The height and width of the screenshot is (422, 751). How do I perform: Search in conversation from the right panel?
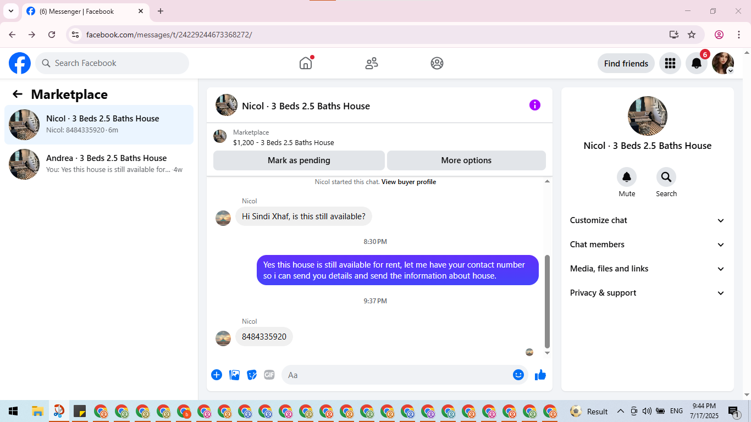pos(666,177)
